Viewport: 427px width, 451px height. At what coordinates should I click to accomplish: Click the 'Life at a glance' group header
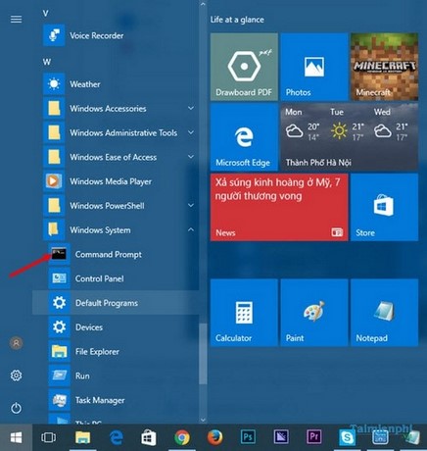coord(237,20)
